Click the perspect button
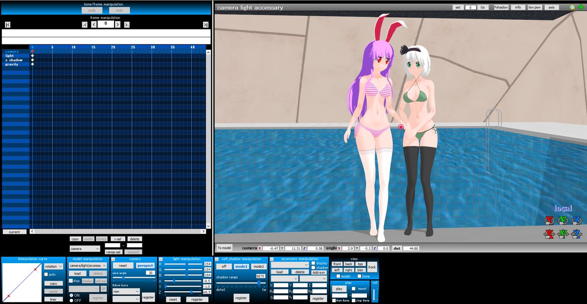 pos(145,265)
